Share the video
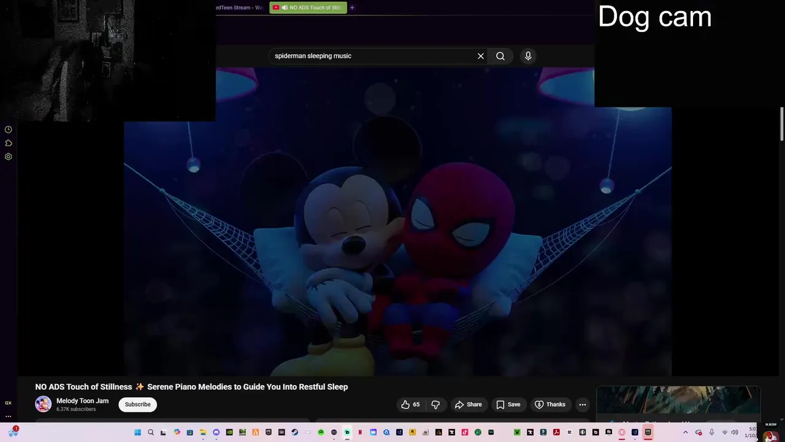 (x=468, y=405)
